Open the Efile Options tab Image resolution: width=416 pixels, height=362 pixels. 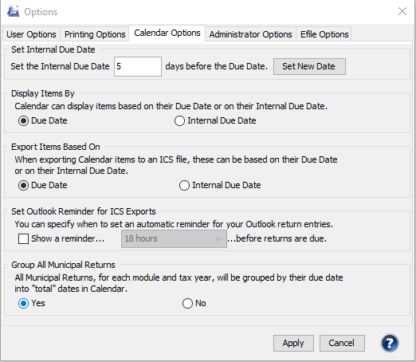(324, 34)
